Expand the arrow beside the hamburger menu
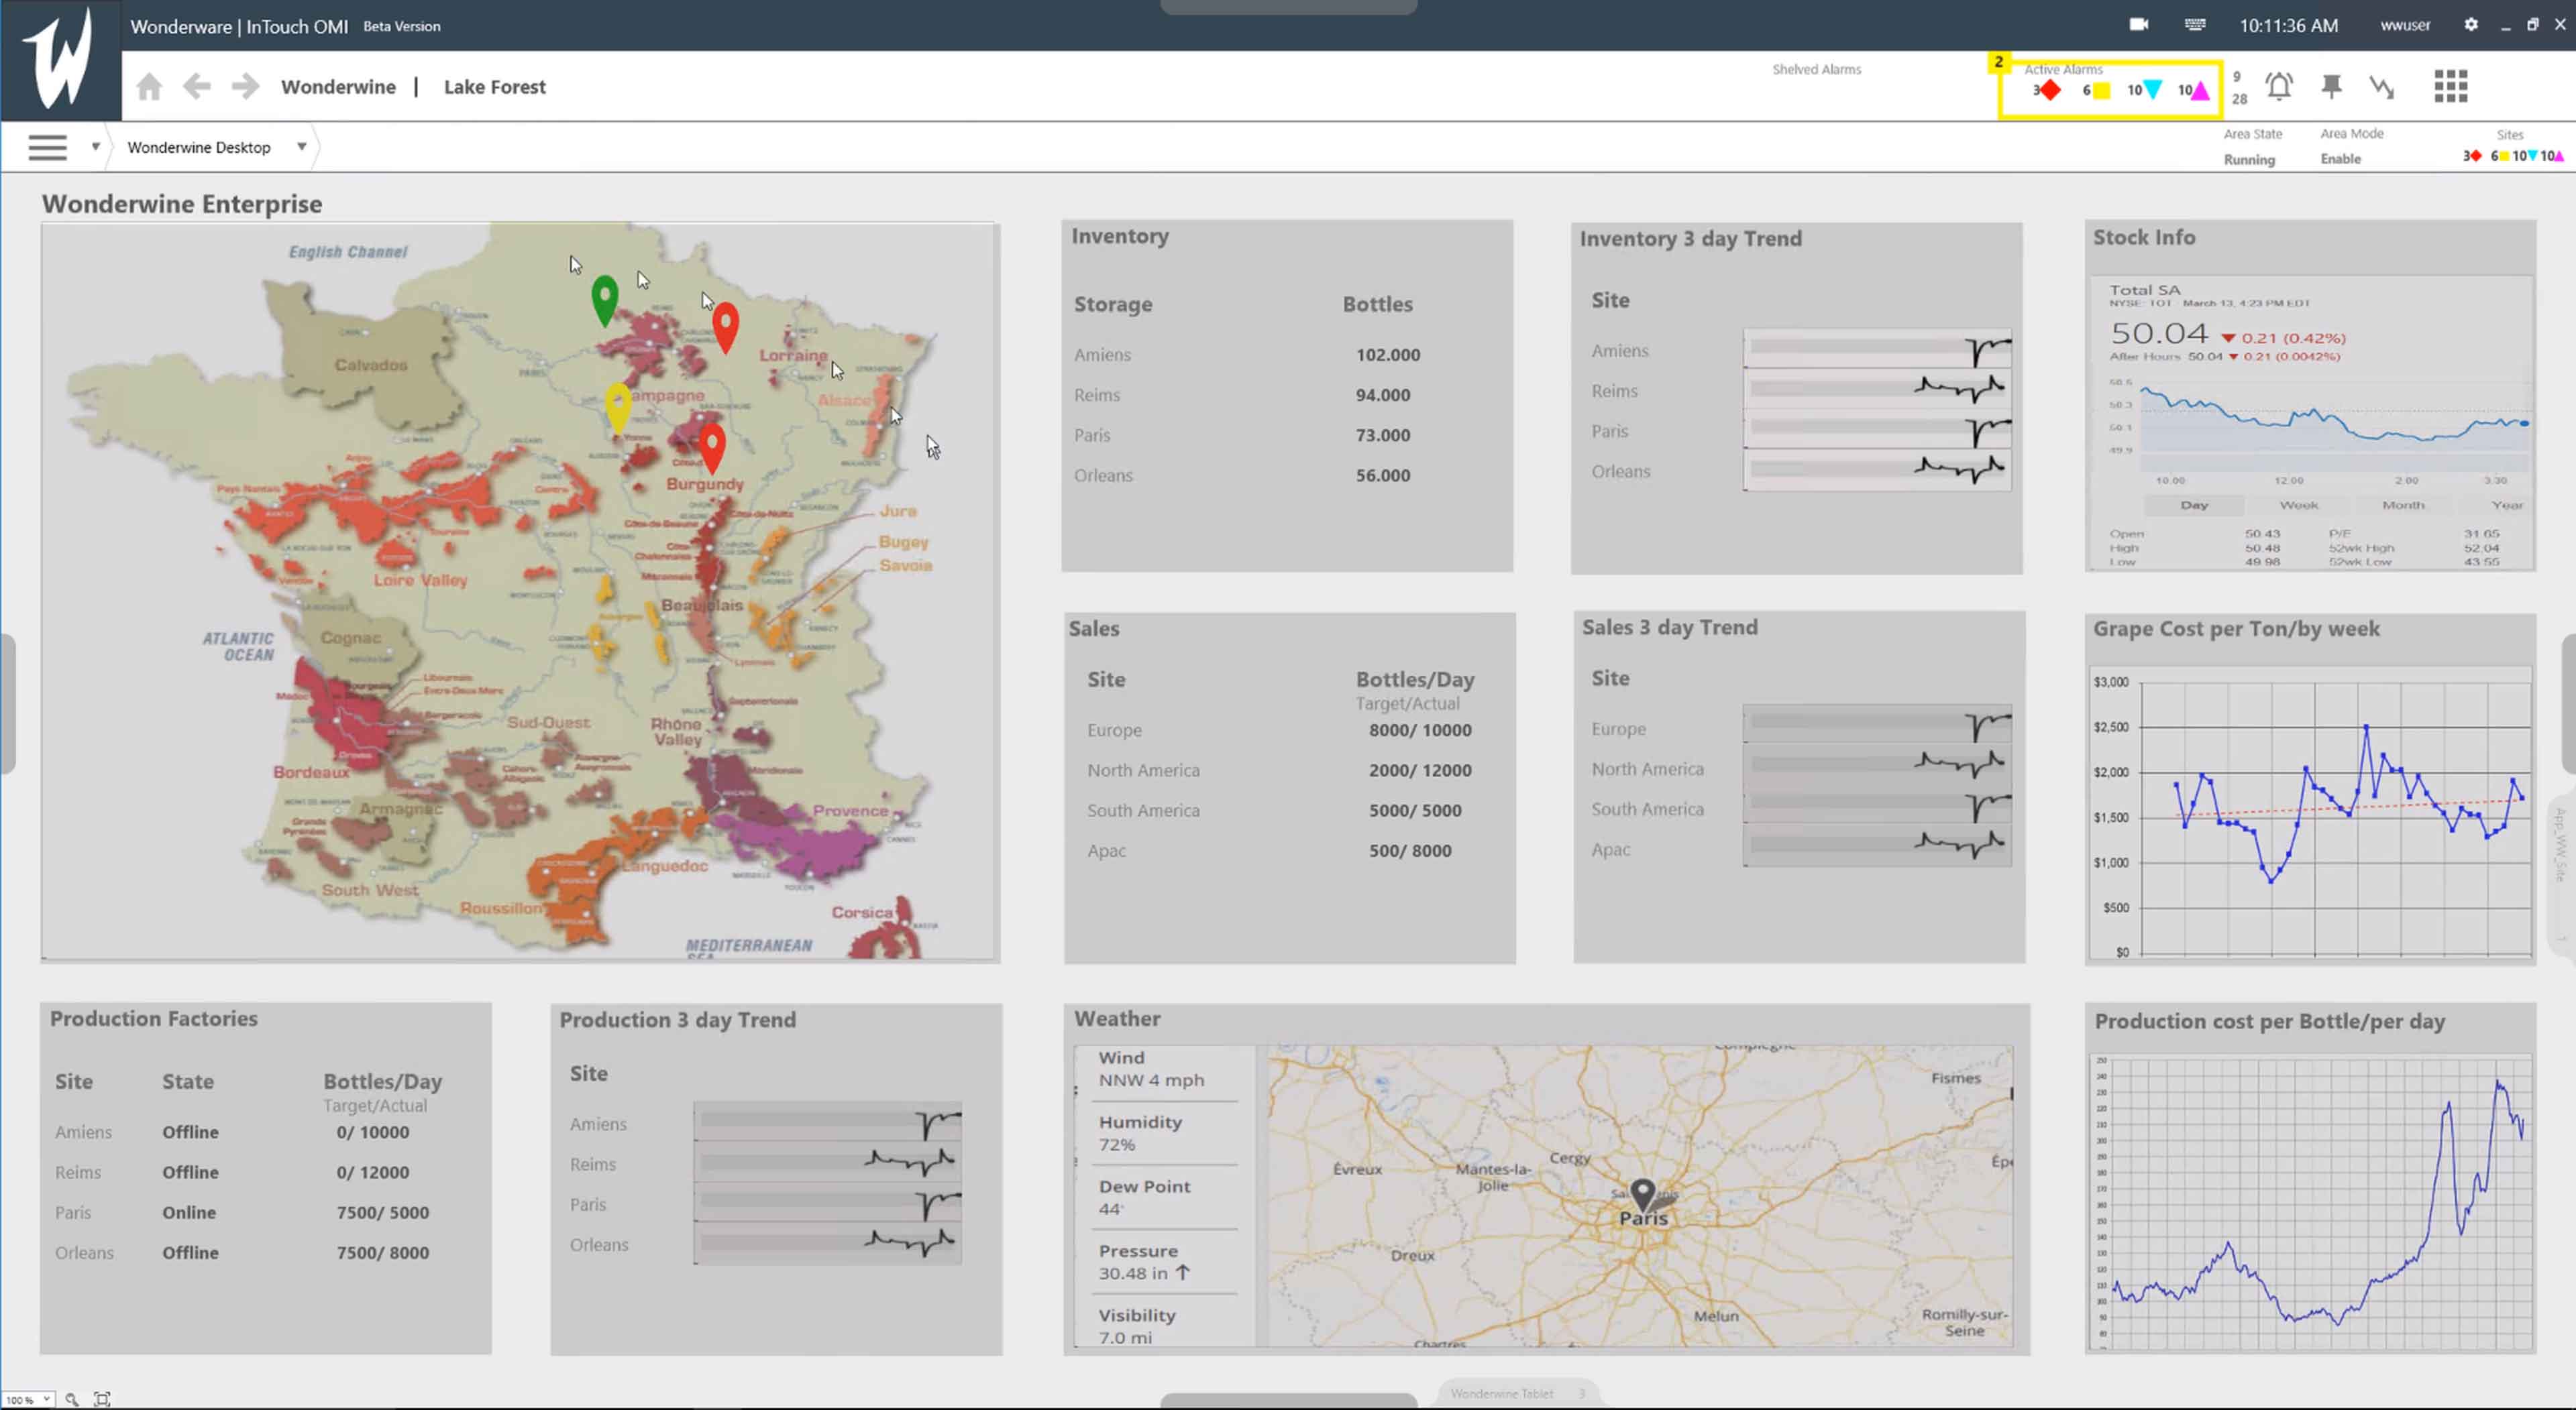 [95, 147]
